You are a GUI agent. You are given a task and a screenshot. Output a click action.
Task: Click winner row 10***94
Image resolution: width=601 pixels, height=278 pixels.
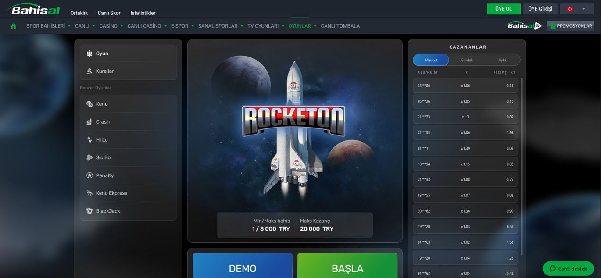[465, 164]
